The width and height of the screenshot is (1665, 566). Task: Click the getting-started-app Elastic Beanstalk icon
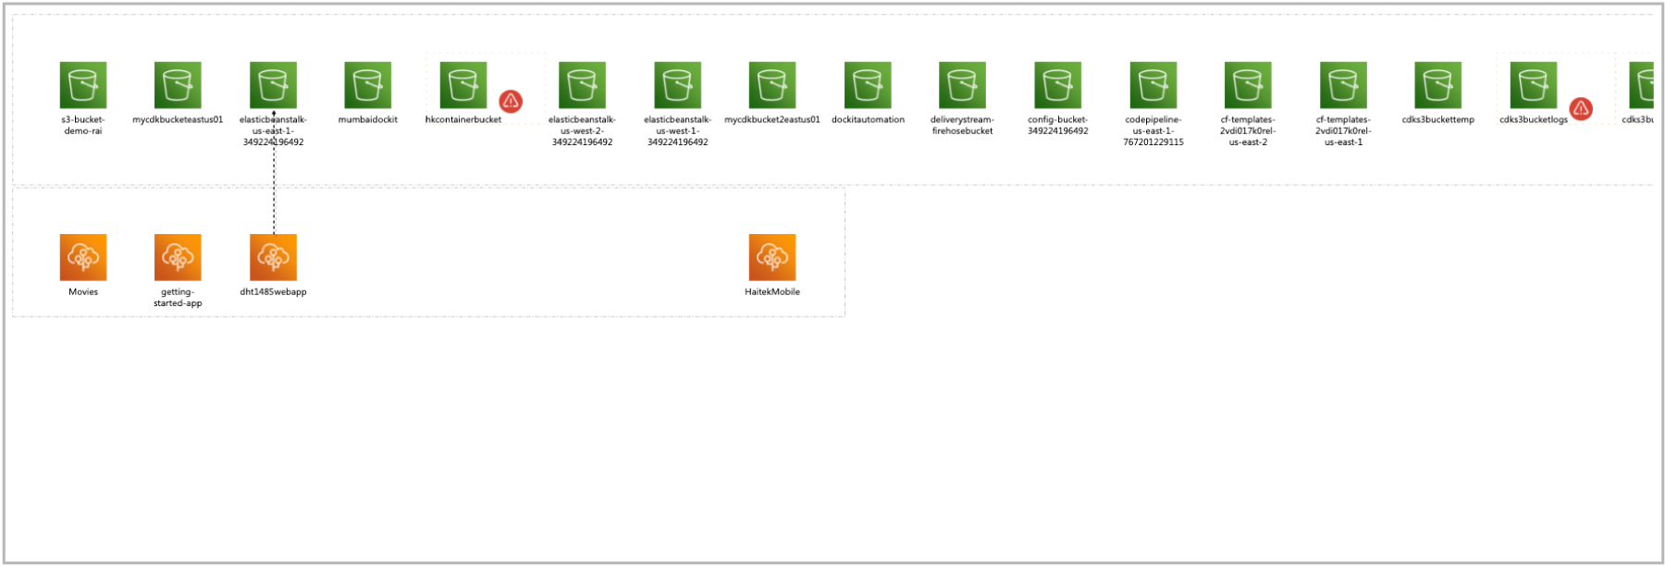click(178, 257)
